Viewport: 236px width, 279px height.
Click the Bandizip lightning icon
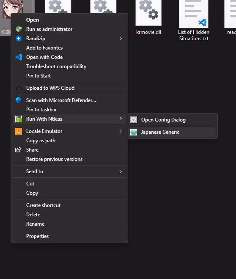(x=19, y=39)
